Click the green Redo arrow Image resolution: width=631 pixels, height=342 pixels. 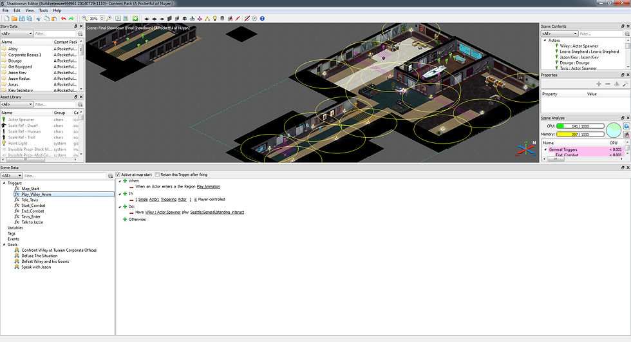pos(71,19)
